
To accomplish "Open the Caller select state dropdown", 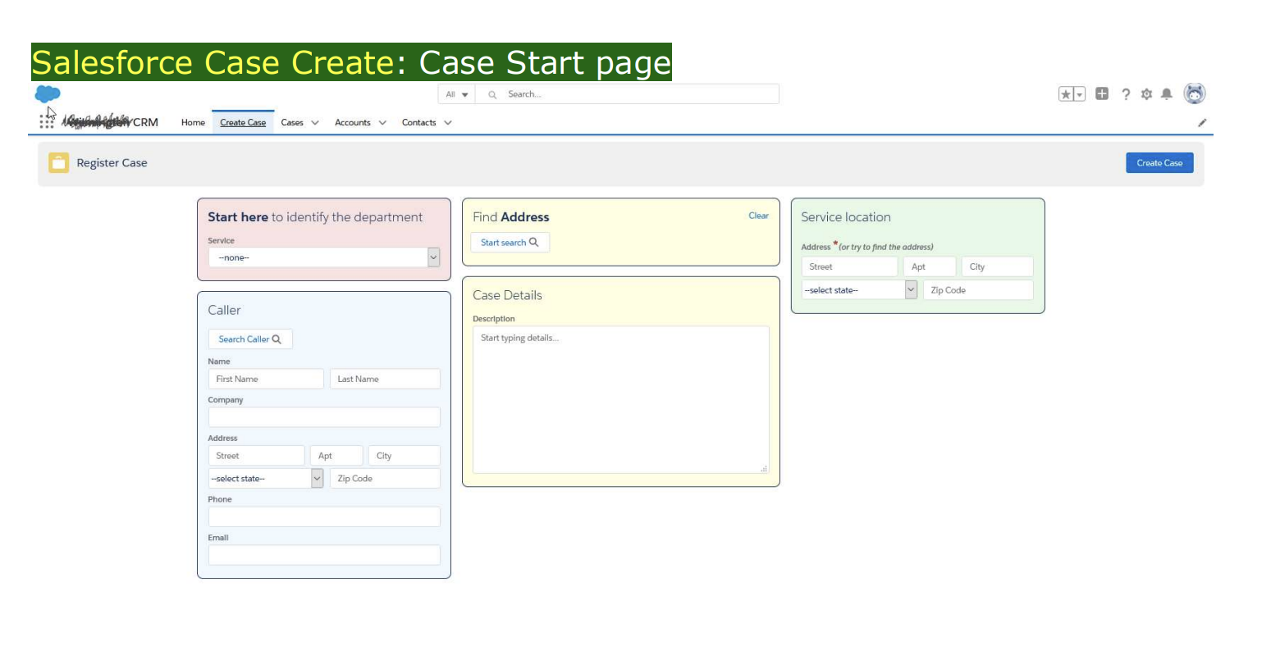I will coord(266,479).
